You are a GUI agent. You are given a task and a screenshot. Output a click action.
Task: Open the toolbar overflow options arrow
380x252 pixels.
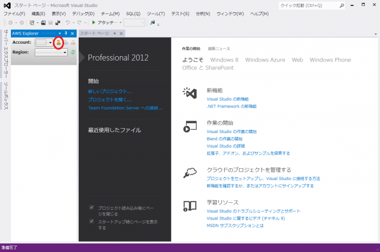(159, 24)
